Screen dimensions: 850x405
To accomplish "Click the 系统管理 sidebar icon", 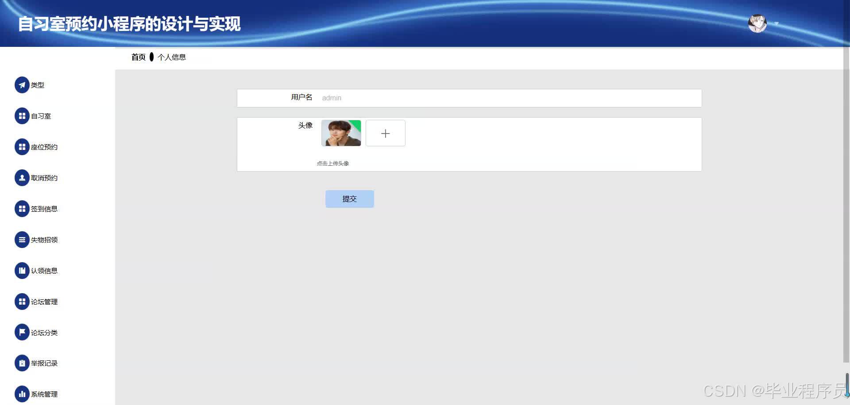I will 22,394.
